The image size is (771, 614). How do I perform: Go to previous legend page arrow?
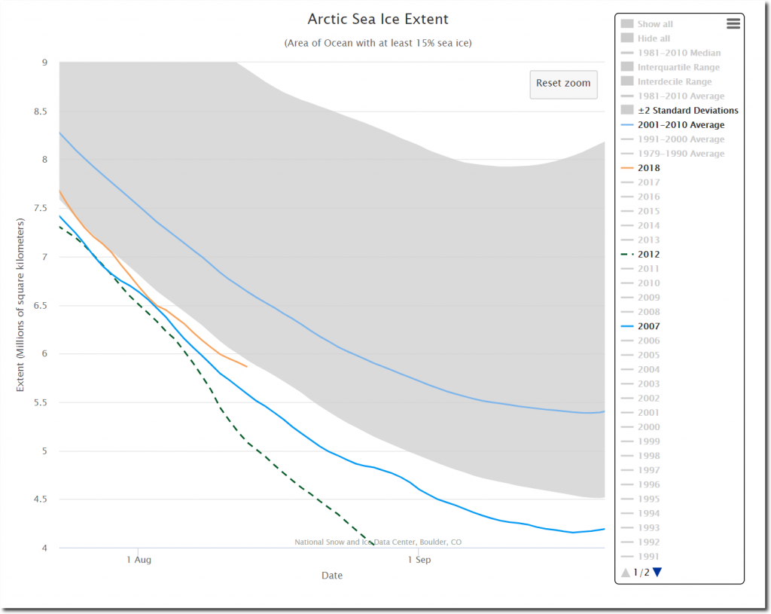point(625,573)
